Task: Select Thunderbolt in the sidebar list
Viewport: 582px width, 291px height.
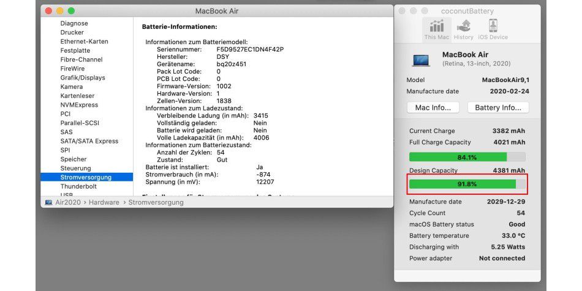Action: 80,186
